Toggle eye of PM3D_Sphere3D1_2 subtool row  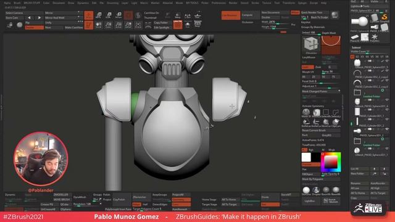click(387, 129)
